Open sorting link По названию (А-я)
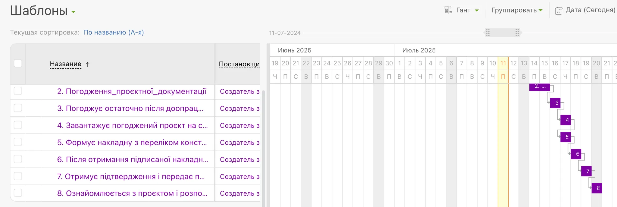 tap(114, 32)
